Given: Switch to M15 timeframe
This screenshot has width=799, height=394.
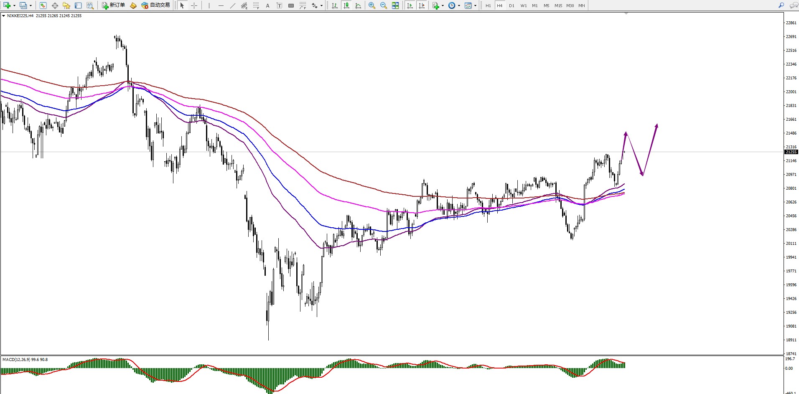Looking at the screenshot, I should click(558, 5).
